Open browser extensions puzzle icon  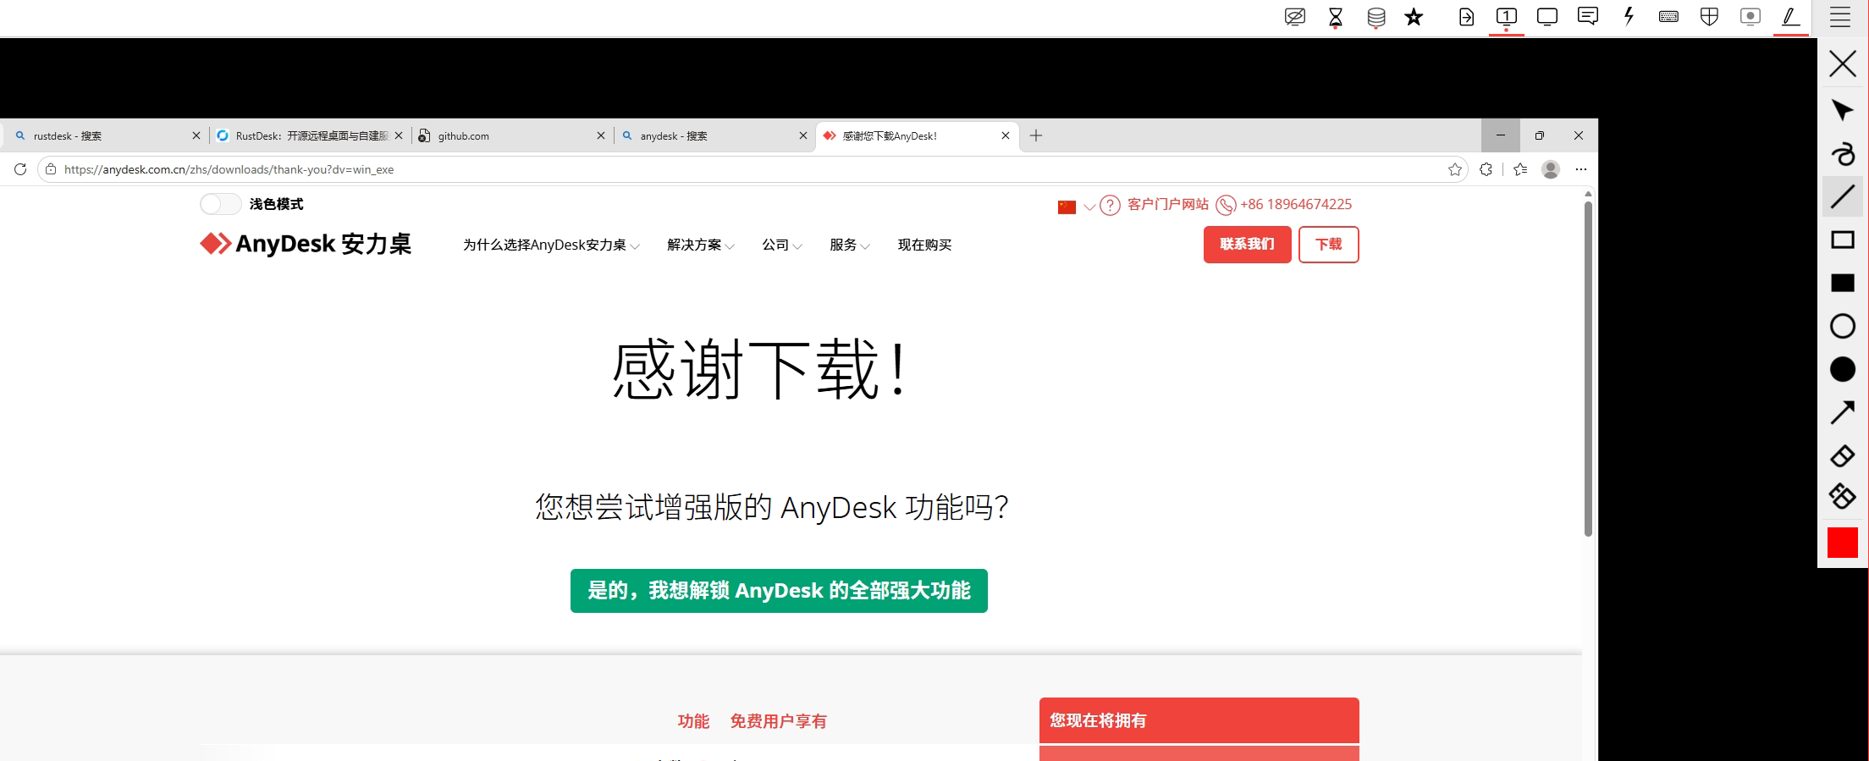1486,169
